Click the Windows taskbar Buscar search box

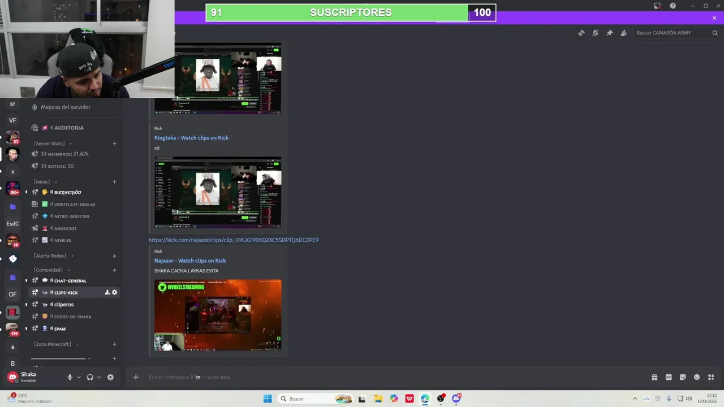click(316, 399)
